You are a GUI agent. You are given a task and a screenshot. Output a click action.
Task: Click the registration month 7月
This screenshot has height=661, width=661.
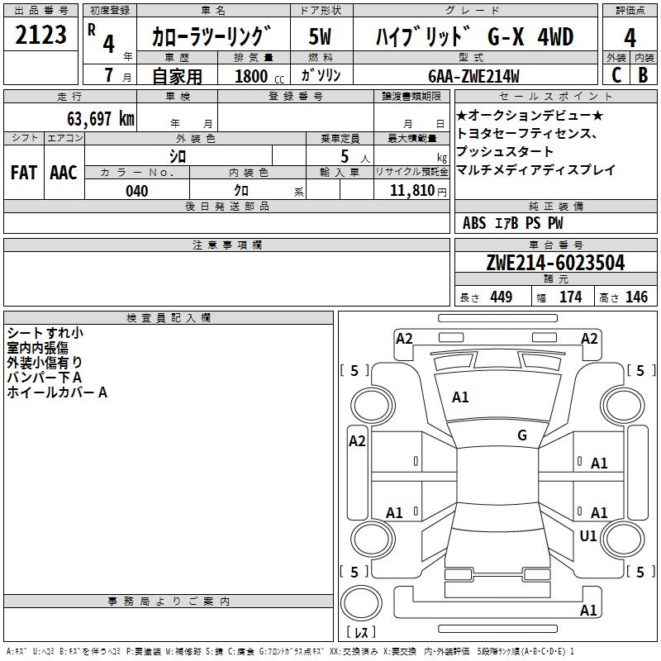(x=117, y=75)
